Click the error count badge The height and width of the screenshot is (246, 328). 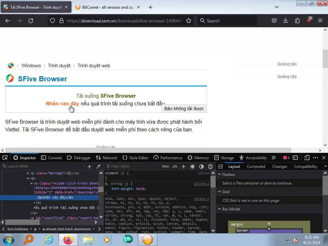pos(286,158)
